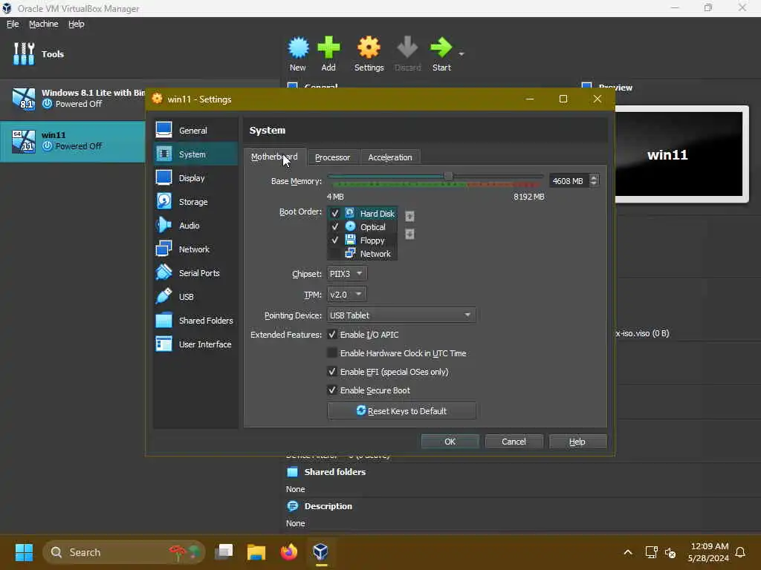Click the Base Memory slider handle
The image size is (761, 570).
(448, 177)
